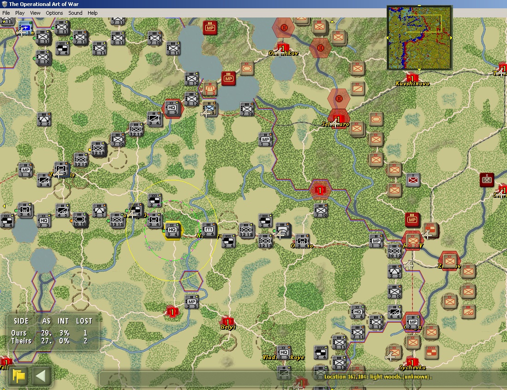
Task: Click the Roman numeral II hex above Selizharovo
Action: tap(339, 98)
